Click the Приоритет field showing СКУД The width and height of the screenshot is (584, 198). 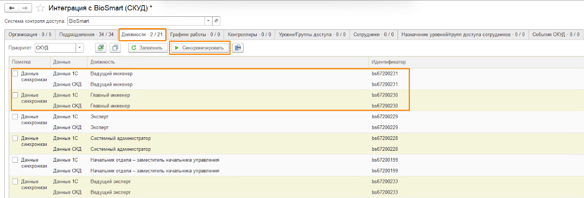55,48
